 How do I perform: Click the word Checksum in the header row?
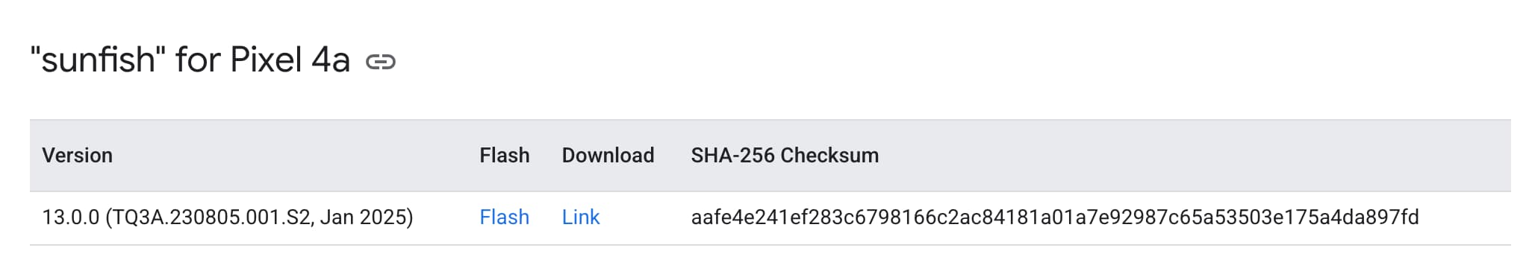point(829,156)
